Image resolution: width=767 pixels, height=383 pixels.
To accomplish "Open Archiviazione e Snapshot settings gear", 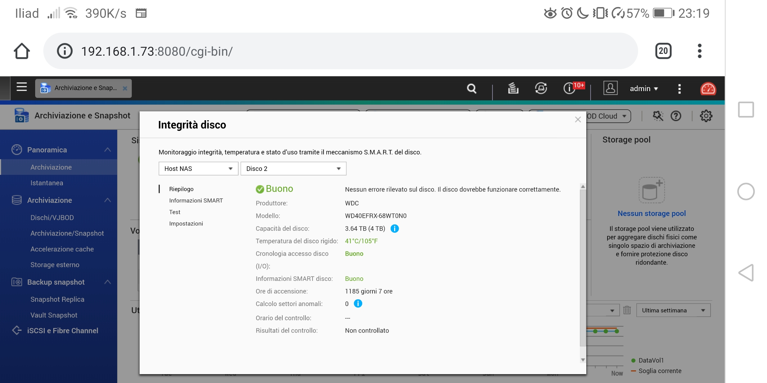I will coord(706,116).
